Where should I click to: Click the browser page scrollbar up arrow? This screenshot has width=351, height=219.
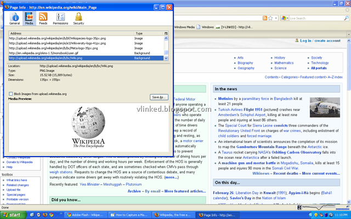[x=349, y=41]
